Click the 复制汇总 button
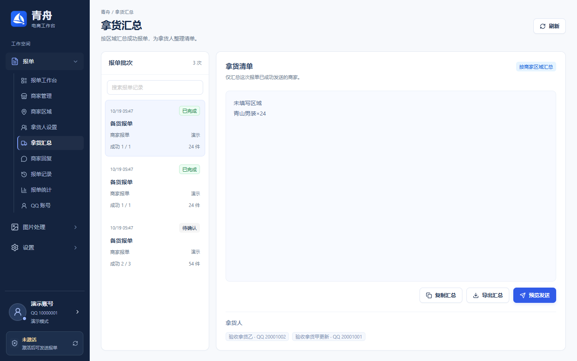The width and height of the screenshot is (577, 361). tap(441, 295)
